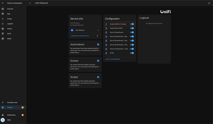The width and height of the screenshot is (213, 124).
Task: Open Developer tools in sidebar
Action: [12, 102]
